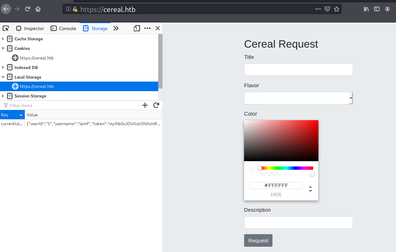396x252 pixels.
Task: Go to the browser home page icon
Action: [38, 9]
